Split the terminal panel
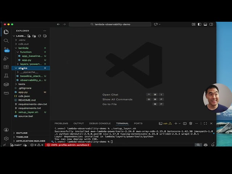Screen dimensions: 232x174 pyautogui.click(x=185, y=123)
